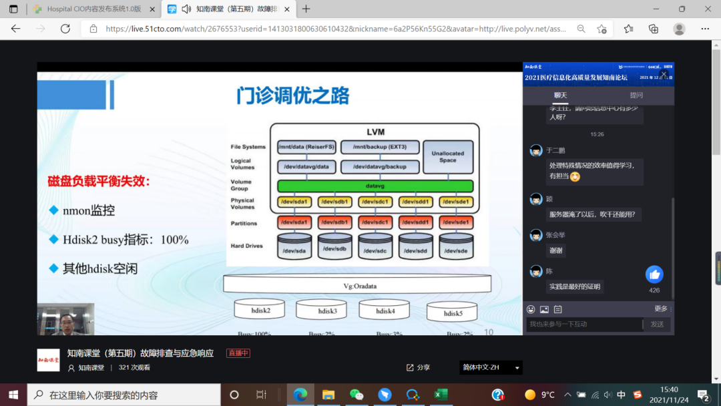Click the 发送 send button
Image resolution: width=721 pixels, height=406 pixels.
coord(657,324)
